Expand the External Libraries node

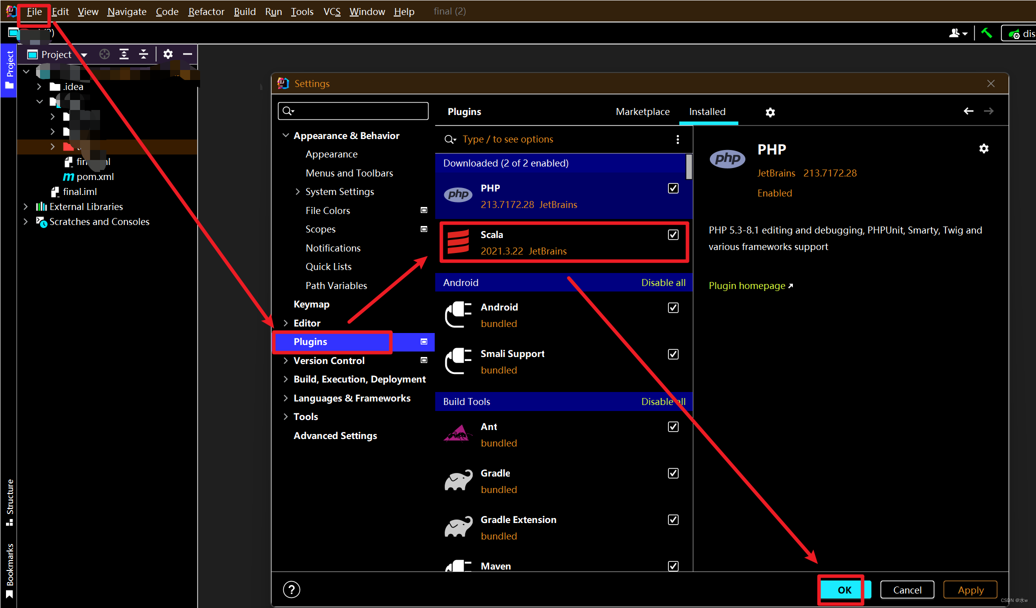[26, 206]
